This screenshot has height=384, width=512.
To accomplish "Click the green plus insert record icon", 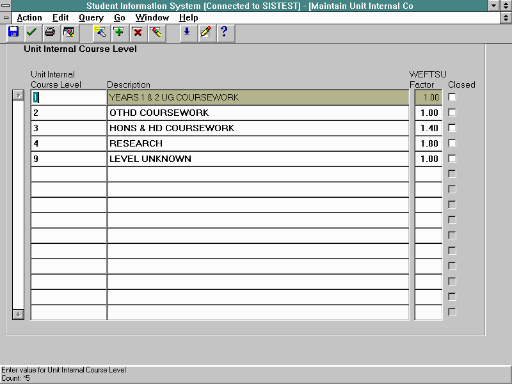I will pos(118,32).
